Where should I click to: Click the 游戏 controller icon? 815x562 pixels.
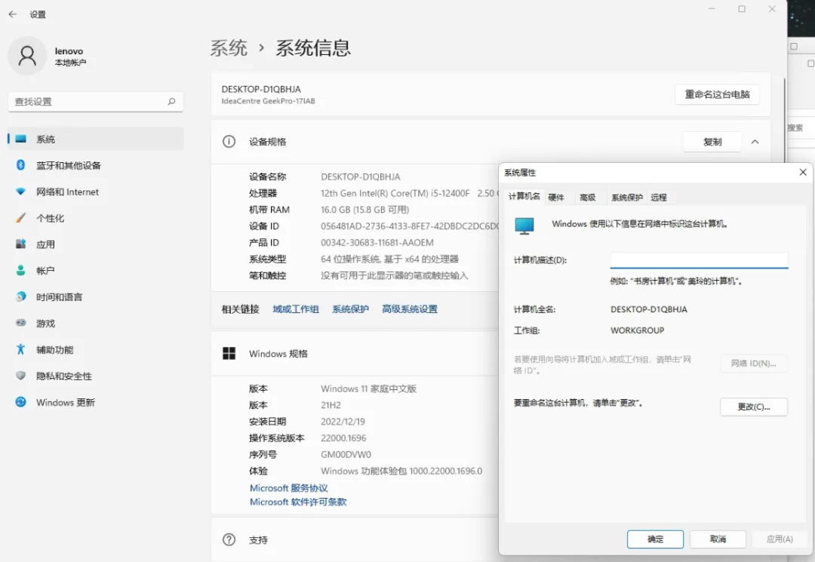[x=21, y=323]
